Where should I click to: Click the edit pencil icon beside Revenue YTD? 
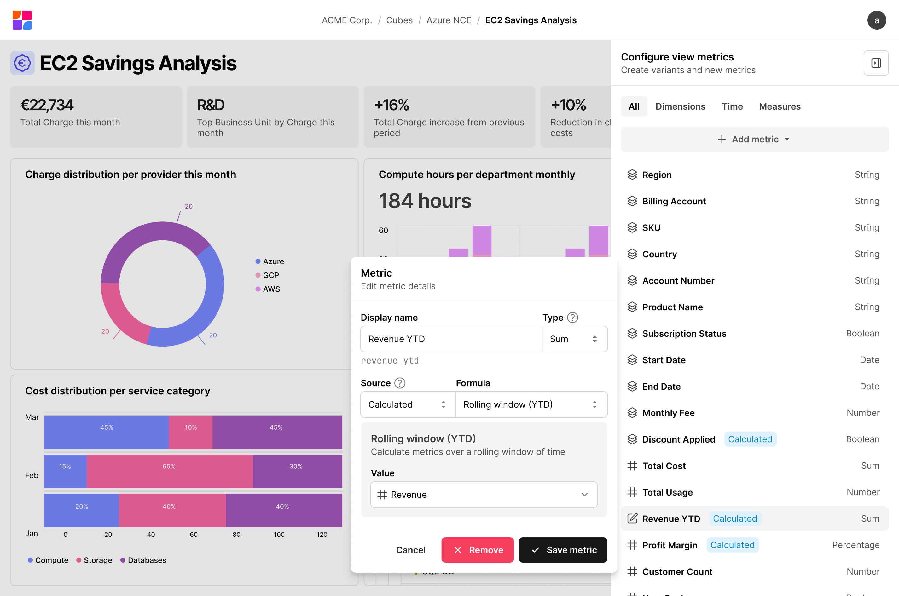pos(632,519)
